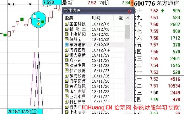Select the 星星科技 stock row

click(x=94, y=24)
